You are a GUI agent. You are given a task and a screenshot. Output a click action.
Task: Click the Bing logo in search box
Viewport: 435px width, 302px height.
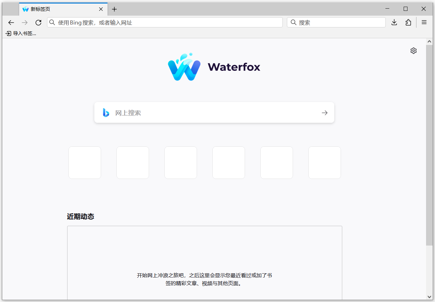click(x=106, y=113)
